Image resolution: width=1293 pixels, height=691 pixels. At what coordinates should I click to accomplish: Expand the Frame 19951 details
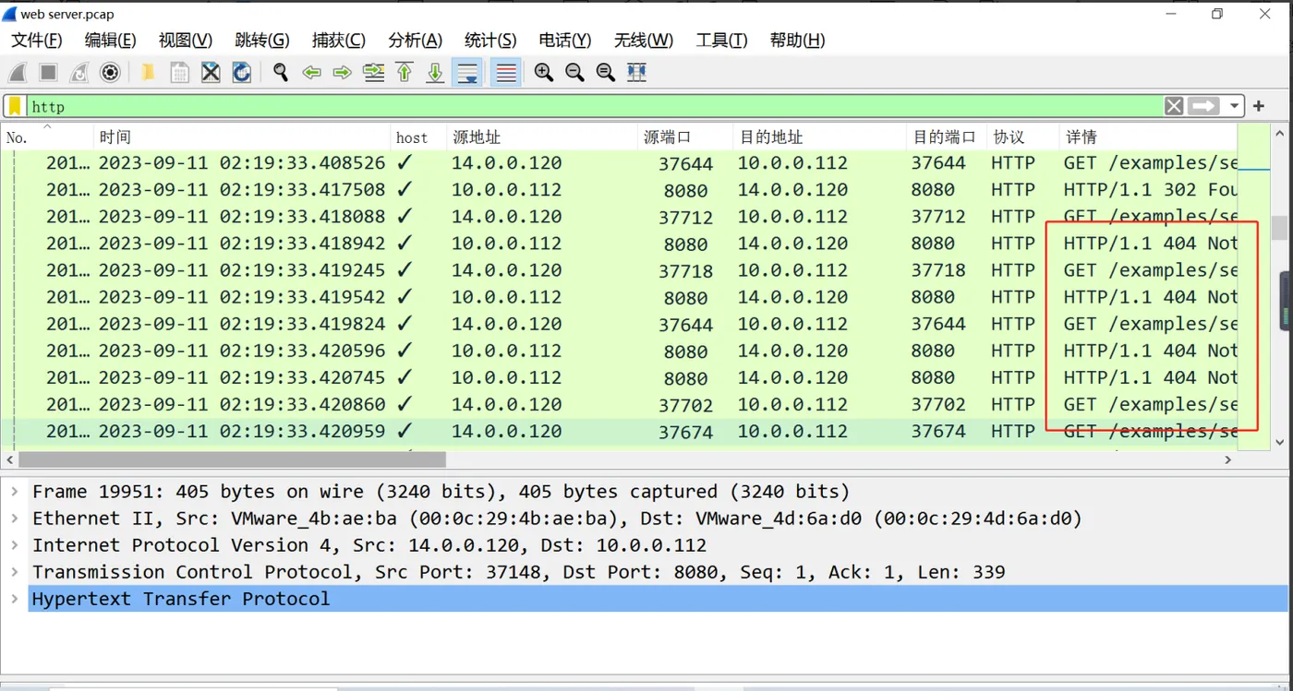coord(14,491)
